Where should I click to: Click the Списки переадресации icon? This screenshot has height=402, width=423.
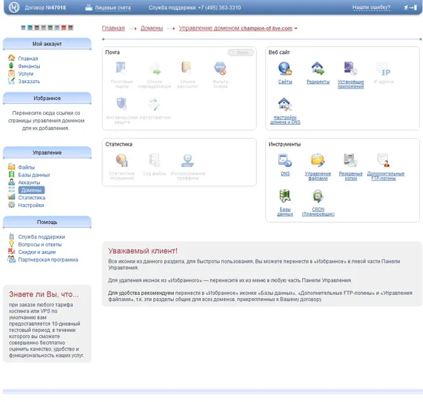pos(155,69)
